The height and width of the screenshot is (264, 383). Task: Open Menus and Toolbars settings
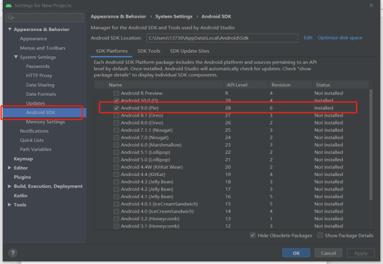tap(43, 48)
